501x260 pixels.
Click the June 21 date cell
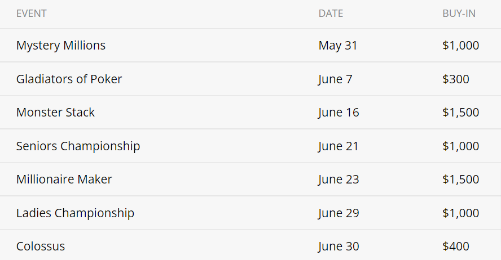click(x=339, y=146)
